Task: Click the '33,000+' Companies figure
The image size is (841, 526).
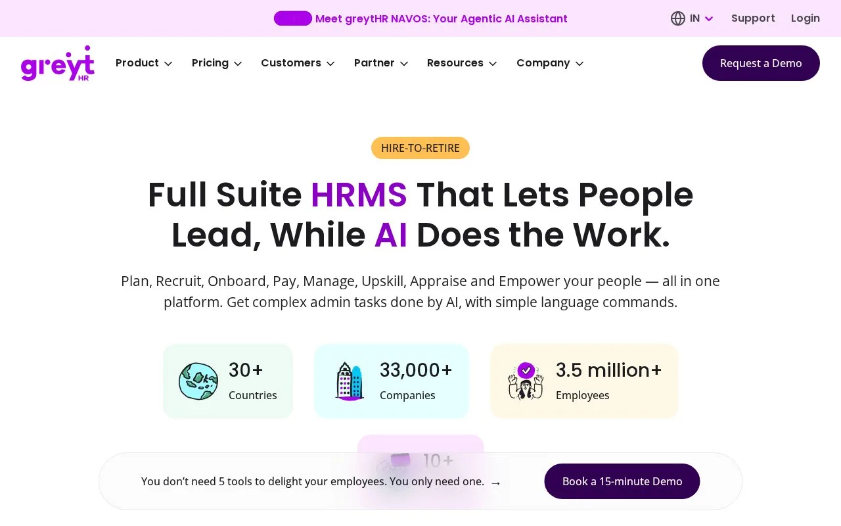Action: point(416,370)
